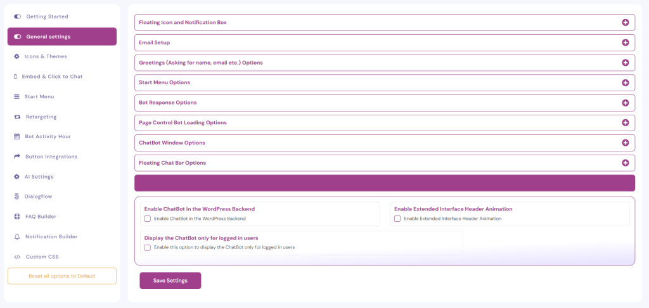This screenshot has height=308, width=649.
Task: Tick display ChatBot only for logged in users
Action: click(x=147, y=247)
